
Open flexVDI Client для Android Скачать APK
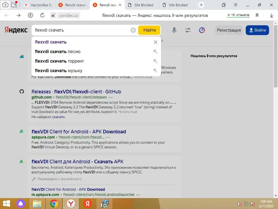click(x=77, y=162)
